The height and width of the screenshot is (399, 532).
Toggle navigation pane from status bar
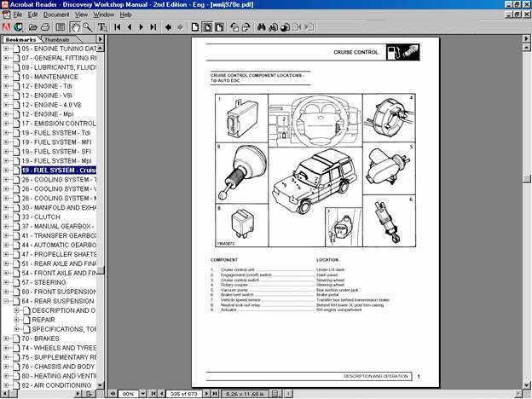[113, 394]
